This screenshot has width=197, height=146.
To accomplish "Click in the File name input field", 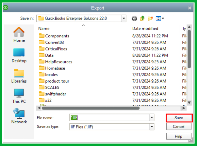I will pyautogui.click(x=109, y=117).
